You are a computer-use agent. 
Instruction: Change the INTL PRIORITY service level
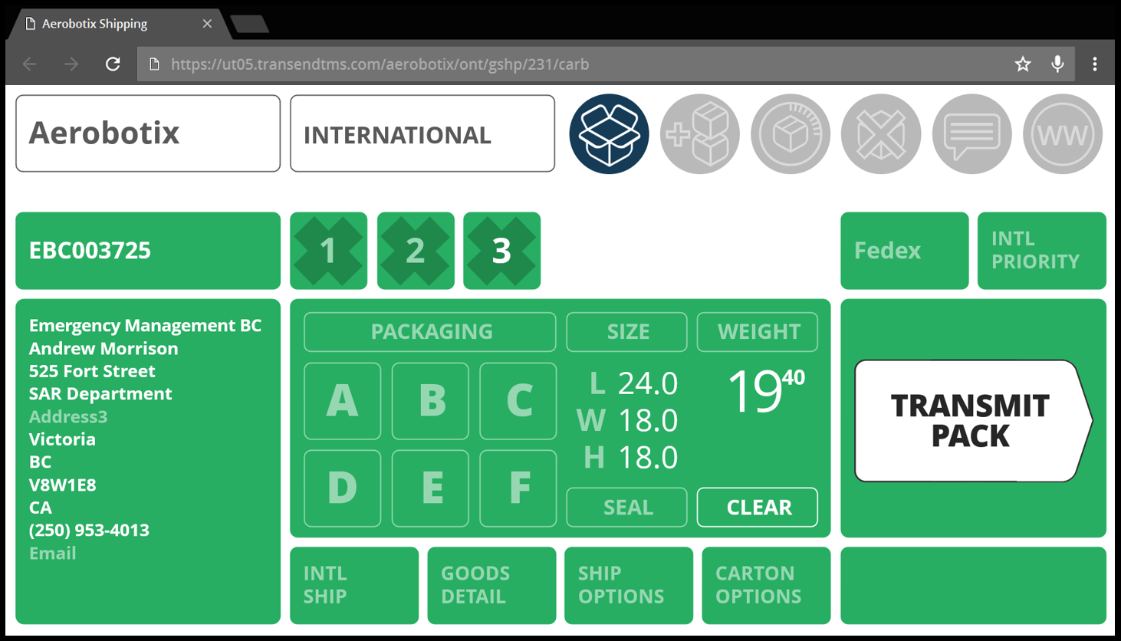(x=1041, y=251)
